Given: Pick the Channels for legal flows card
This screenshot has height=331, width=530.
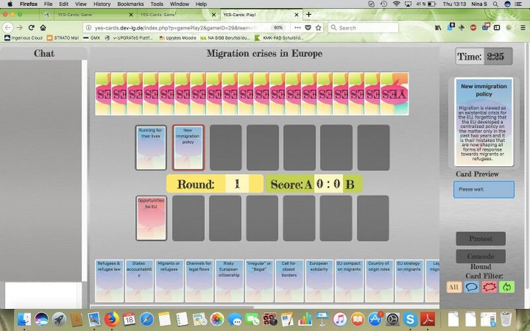Looking at the screenshot, I should pos(199,281).
